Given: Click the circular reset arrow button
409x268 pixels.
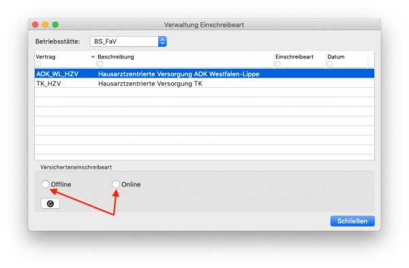Looking at the screenshot, I should pyautogui.click(x=50, y=203).
